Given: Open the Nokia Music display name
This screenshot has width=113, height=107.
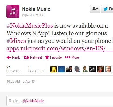Looking at the screenshot, I should (x=36, y=9).
